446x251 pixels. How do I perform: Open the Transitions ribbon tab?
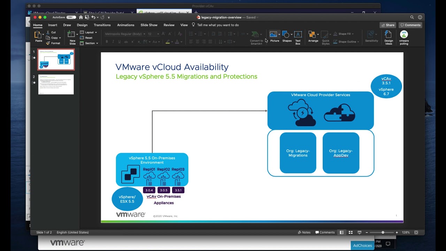(102, 25)
